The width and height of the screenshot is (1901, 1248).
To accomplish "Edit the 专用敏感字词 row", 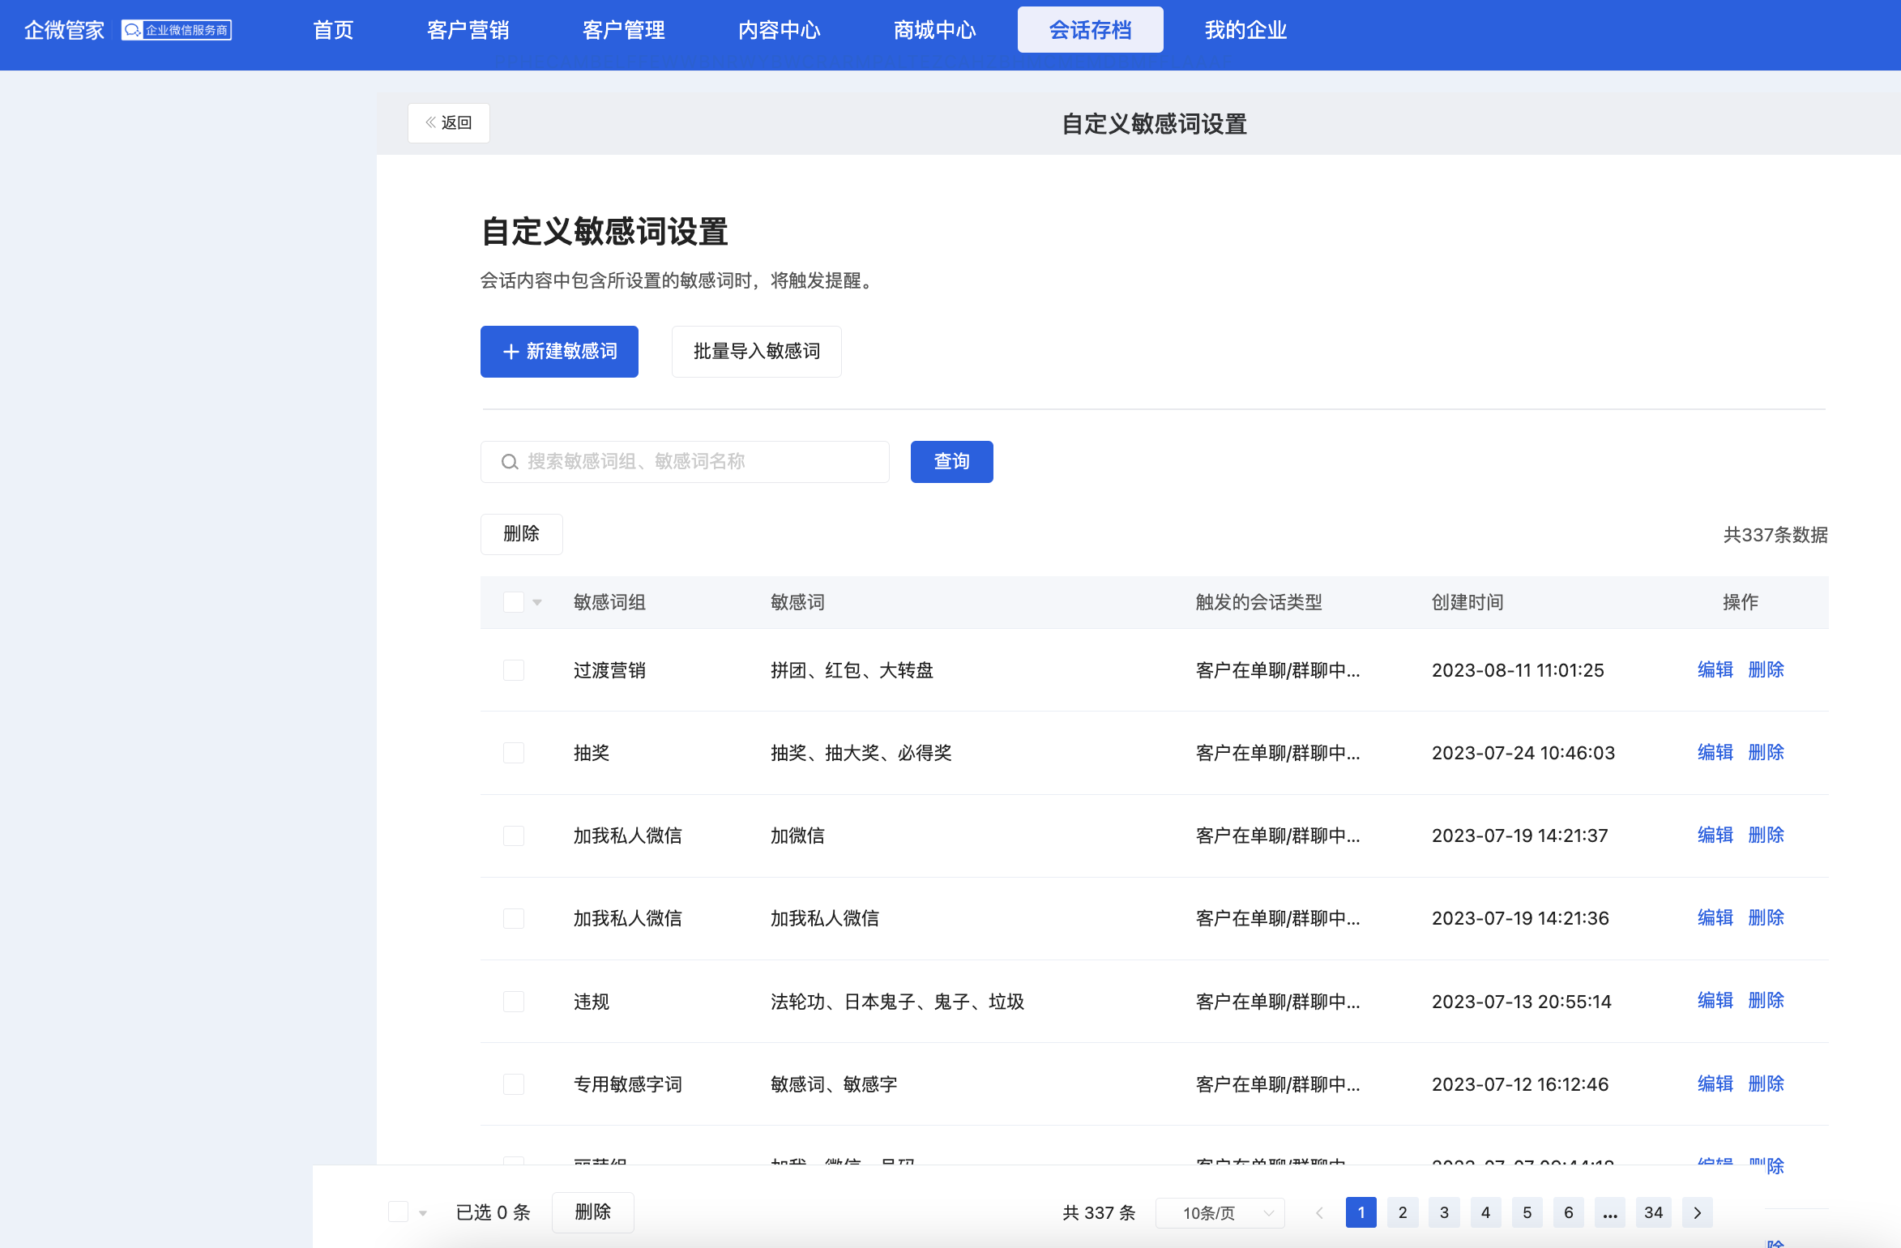I will tap(1715, 1084).
